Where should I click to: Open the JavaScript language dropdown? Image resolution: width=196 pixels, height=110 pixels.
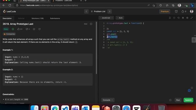click(106, 18)
